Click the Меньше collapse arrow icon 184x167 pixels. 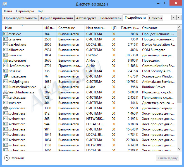click(7, 158)
